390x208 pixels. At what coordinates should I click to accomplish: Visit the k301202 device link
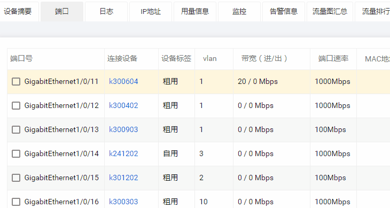click(123, 178)
